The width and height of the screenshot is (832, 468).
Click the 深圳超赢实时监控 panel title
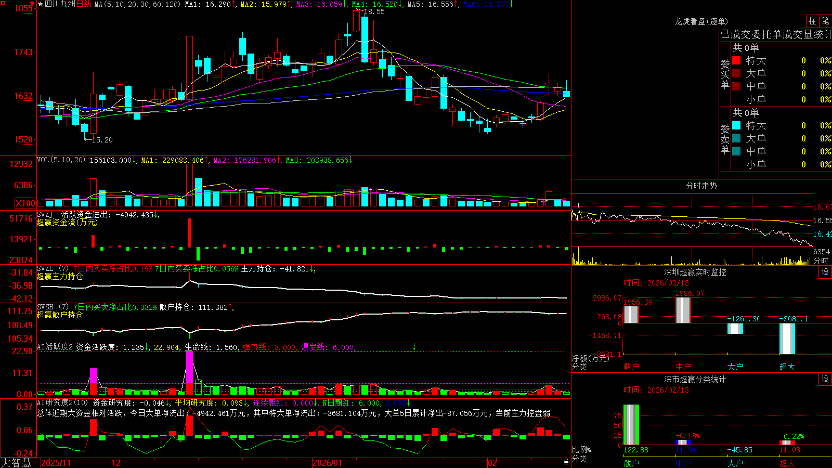[695, 272]
